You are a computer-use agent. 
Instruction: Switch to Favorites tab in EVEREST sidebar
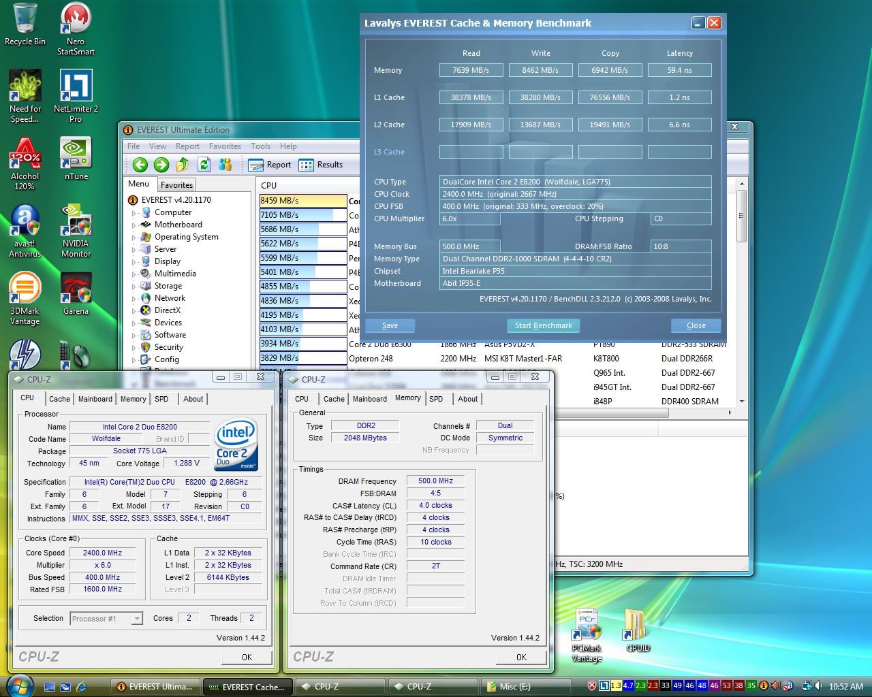[176, 185]
